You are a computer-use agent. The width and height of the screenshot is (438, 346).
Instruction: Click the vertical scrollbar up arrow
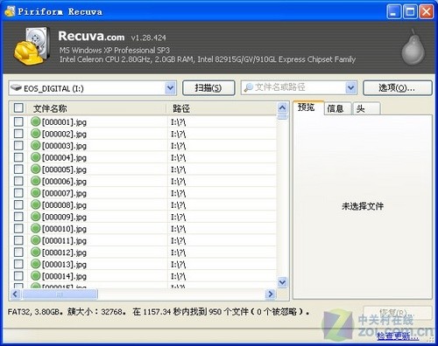click(282, 107)
